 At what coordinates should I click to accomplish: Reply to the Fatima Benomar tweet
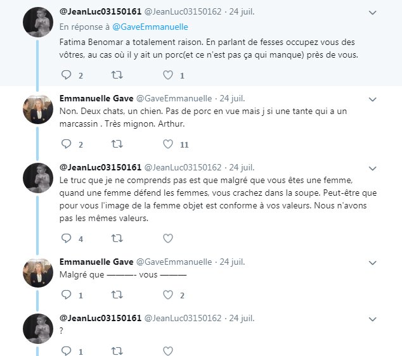click(67, 75)
